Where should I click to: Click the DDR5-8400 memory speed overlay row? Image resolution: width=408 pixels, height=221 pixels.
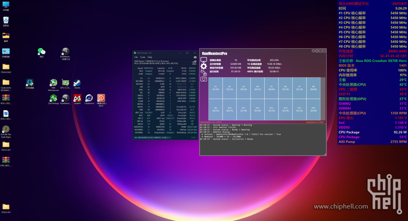coord(372,51)
